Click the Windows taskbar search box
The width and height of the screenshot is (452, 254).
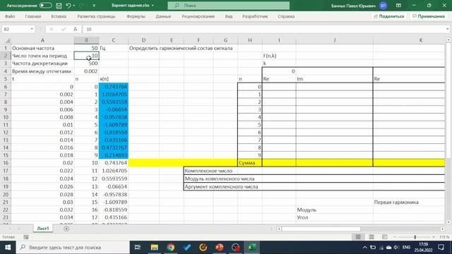73,248
